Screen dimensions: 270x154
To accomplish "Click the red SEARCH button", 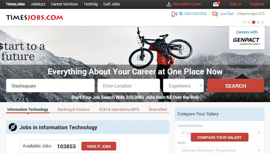I will coord(236,86).
